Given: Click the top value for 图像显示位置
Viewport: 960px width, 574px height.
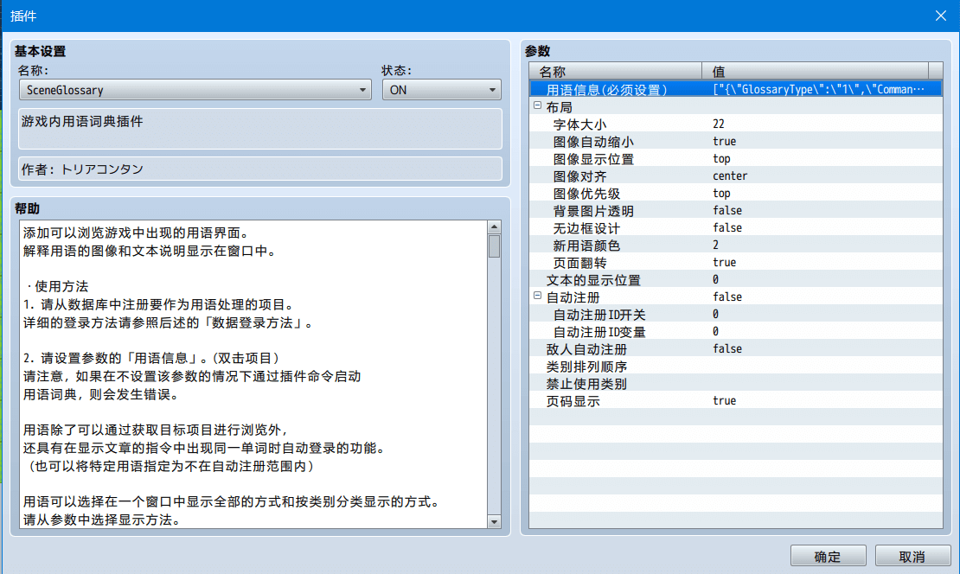Looking at the screenshot, I should click(x=721, y=158).
